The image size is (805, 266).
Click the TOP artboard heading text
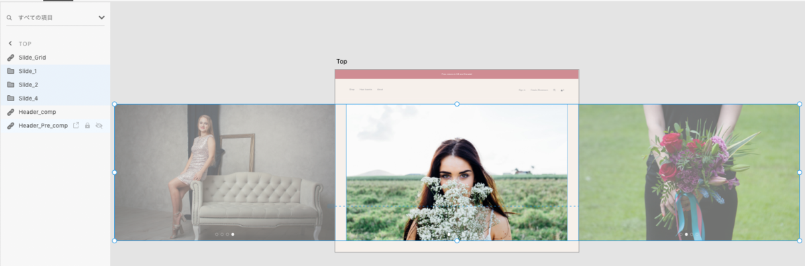coord(25,44)
